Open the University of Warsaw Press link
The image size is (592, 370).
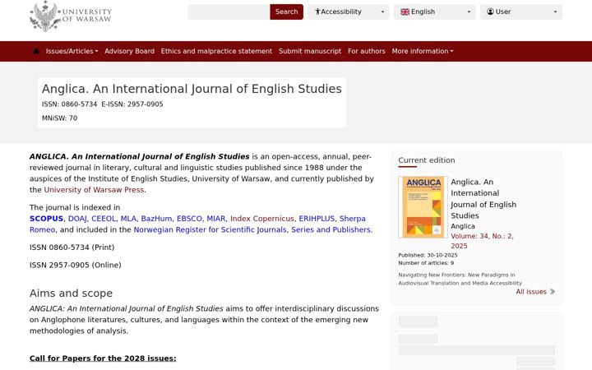[x=94, y=190]
